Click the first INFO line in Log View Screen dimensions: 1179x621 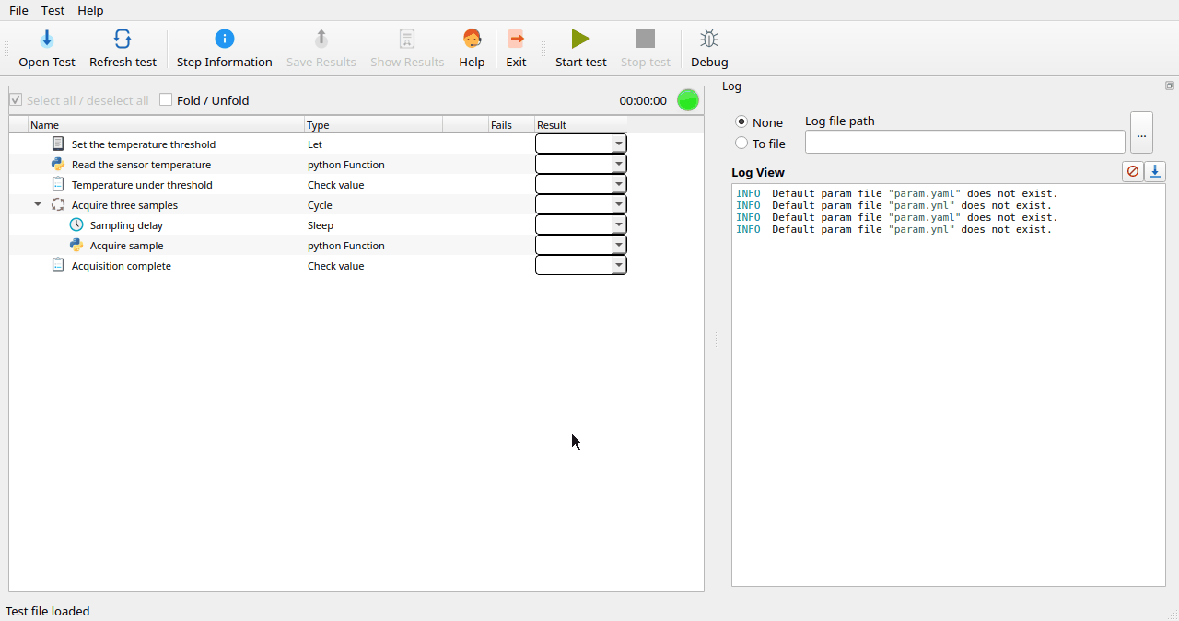[x=897, y=193]
